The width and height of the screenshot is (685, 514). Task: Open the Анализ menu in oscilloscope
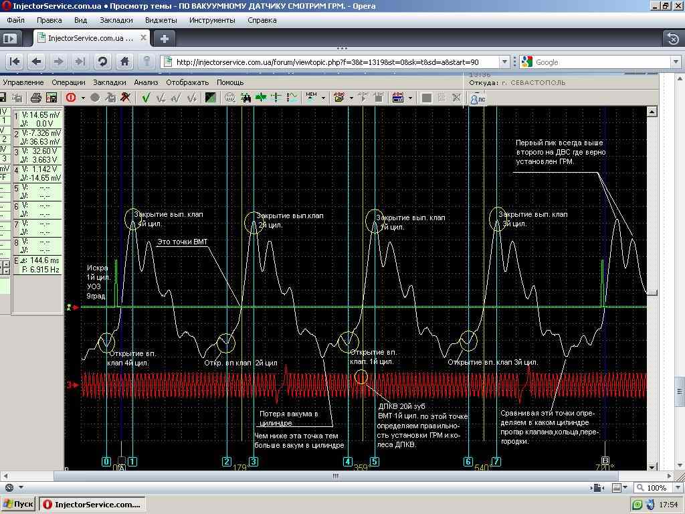pos(145,82)
